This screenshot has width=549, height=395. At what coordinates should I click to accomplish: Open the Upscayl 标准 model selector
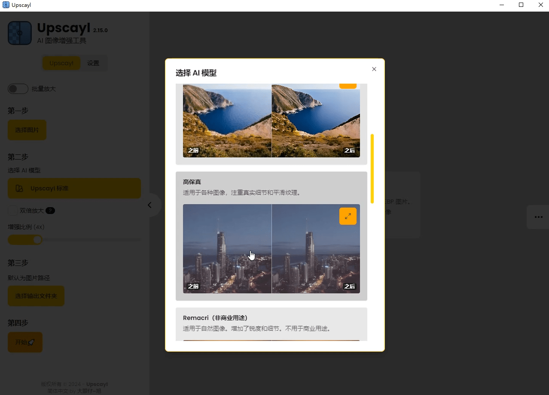[74, 188]
